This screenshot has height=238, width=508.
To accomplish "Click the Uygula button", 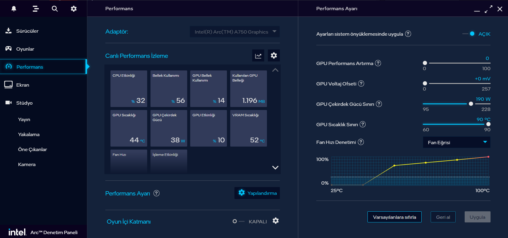I will tap(477, 217).
